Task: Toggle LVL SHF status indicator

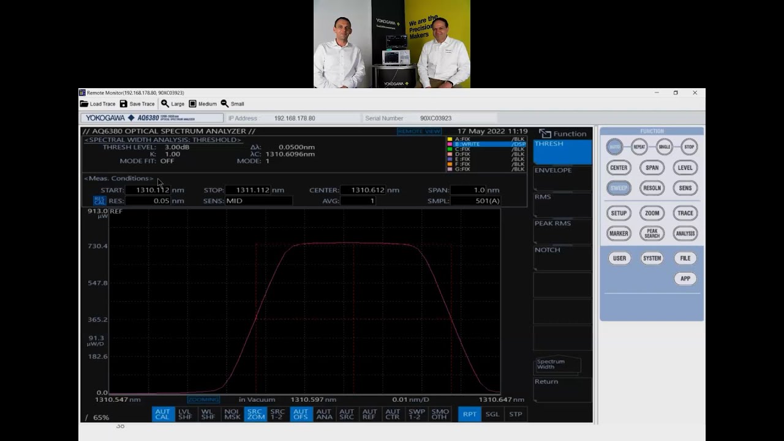Action: pos(185,415)
